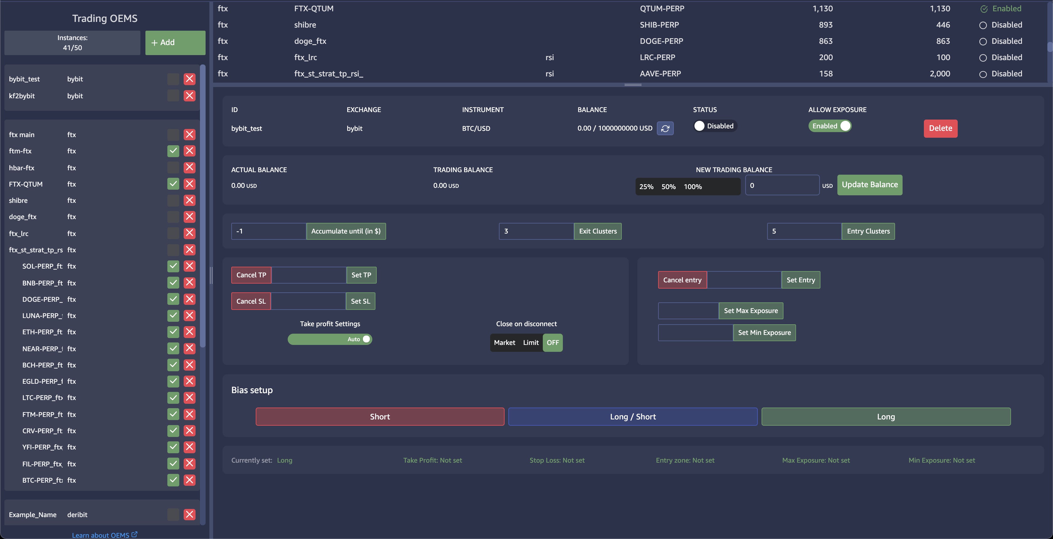1053x539 pixels.
Task: Click red X icon for Example_Name deribit
Action: [189, 515]
